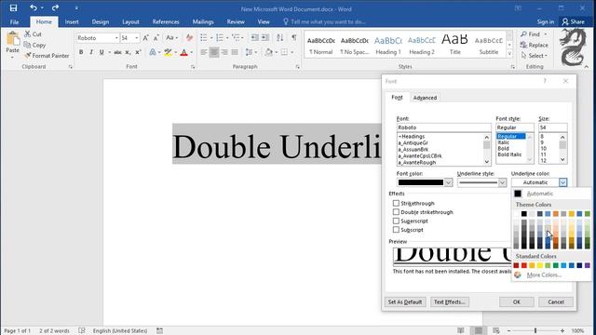Check the Superscript effect box
This screenshot has width=596, height=335.
coord(396,221)
